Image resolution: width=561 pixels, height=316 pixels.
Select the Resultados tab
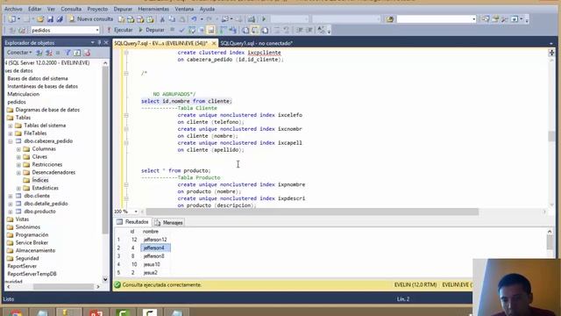point(132,222)
